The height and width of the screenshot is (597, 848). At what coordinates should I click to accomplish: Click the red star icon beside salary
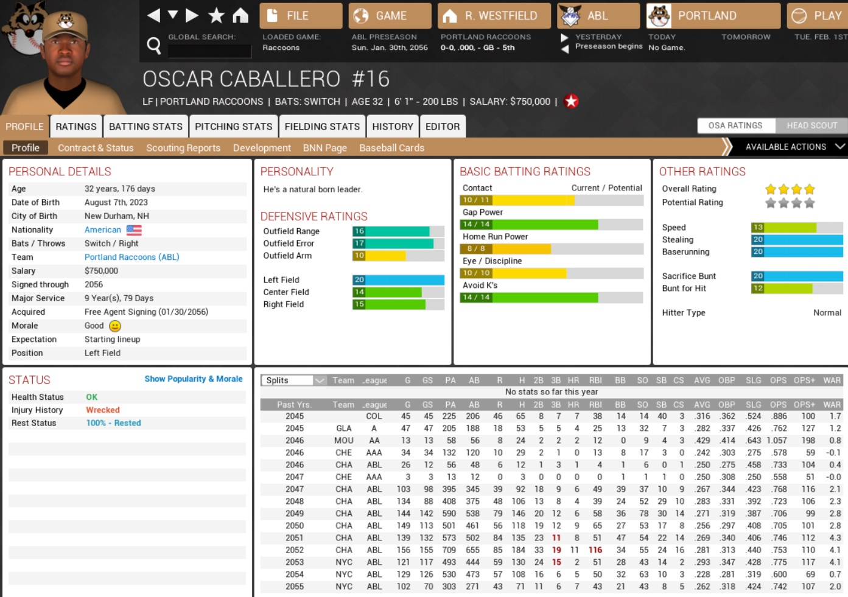[x=571, y=102]
